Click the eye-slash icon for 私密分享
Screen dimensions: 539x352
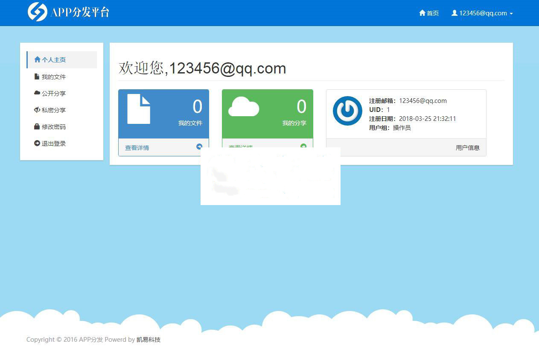click(x=37, y=110)
